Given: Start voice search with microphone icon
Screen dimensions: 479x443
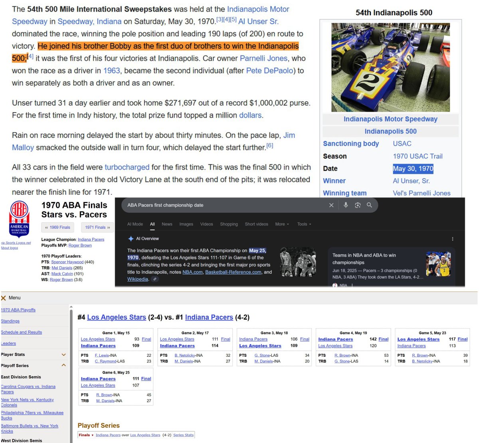Looking at the screenshot, I should [x=346, y=205].
